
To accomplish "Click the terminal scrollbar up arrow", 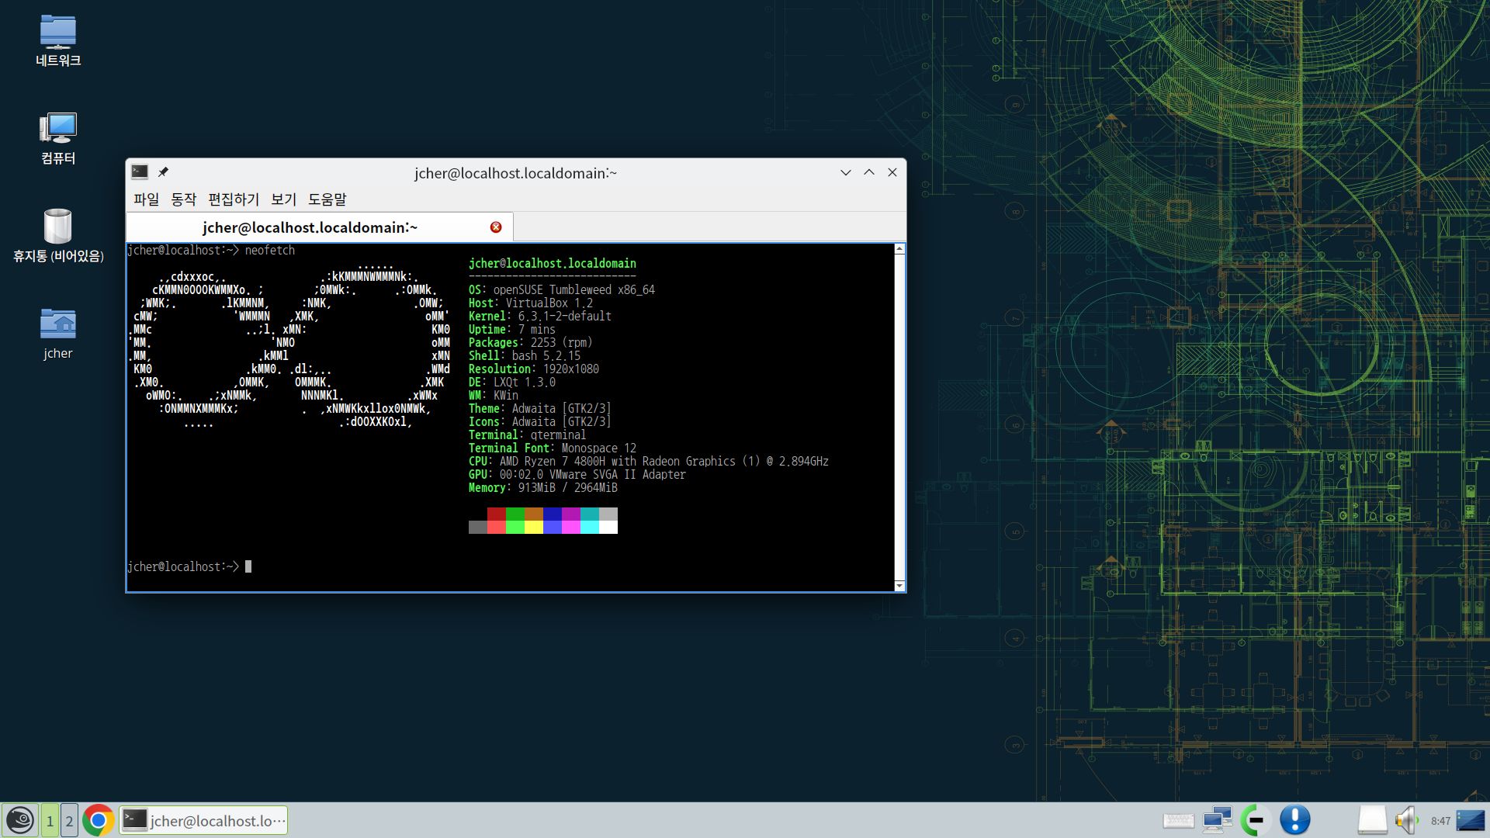I will point(899,249).
